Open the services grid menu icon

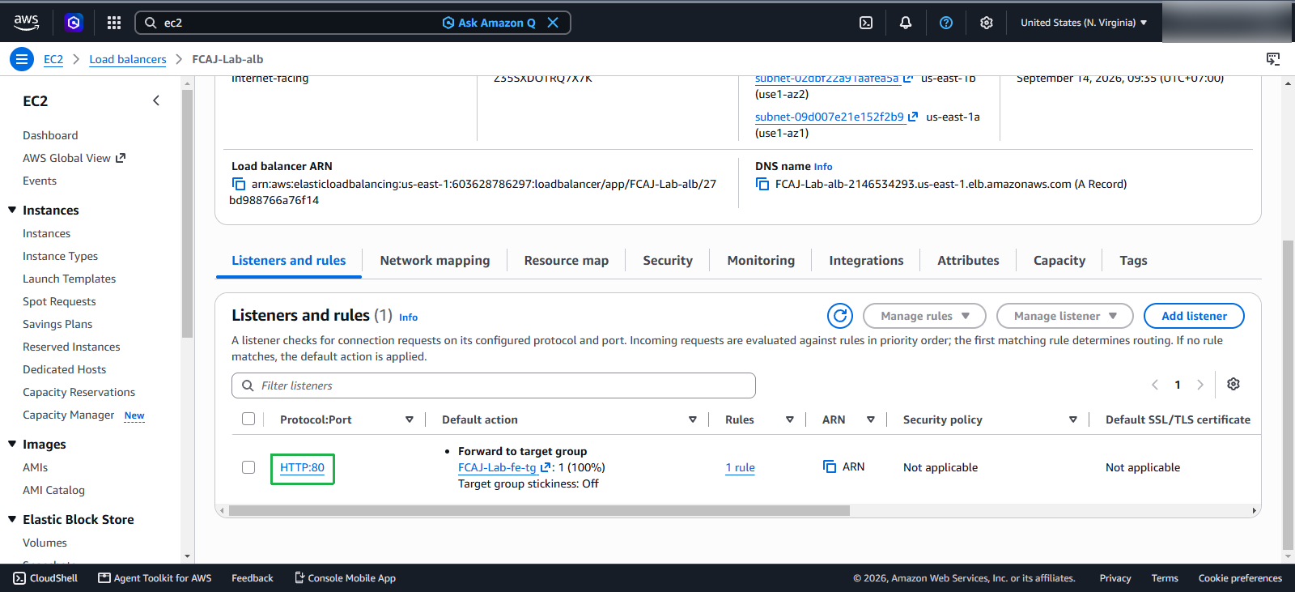(114, 23)
